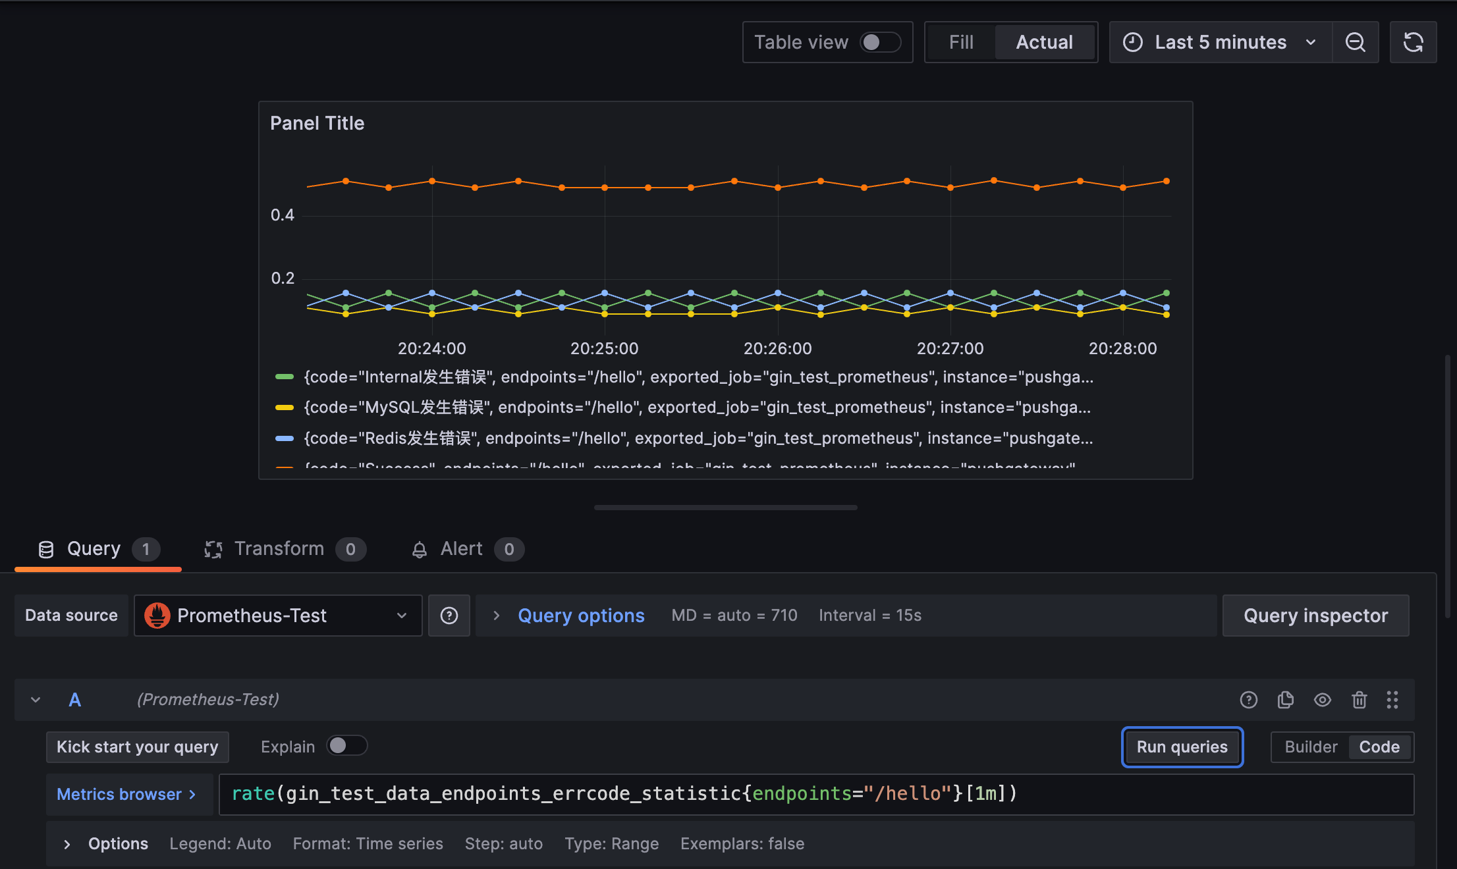Click the Transform tab icon
The width and height of the screenshot is (1457, 869).
[x=213, y=549]
